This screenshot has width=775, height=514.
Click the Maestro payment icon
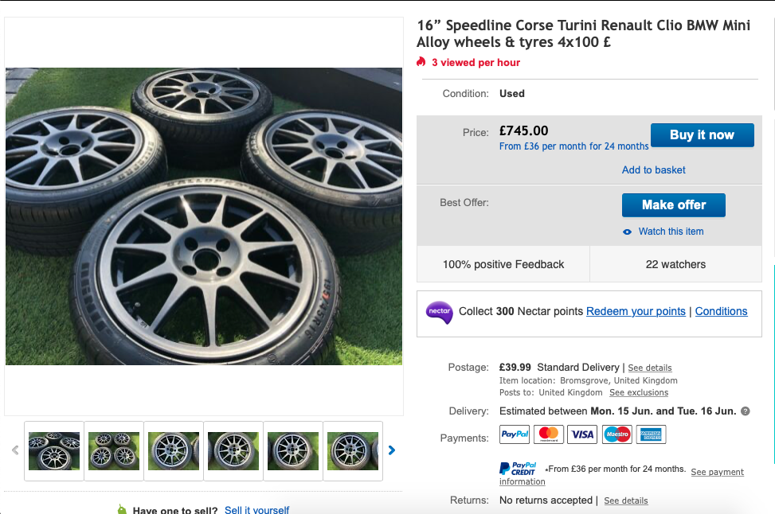click(x=616, y=434)
